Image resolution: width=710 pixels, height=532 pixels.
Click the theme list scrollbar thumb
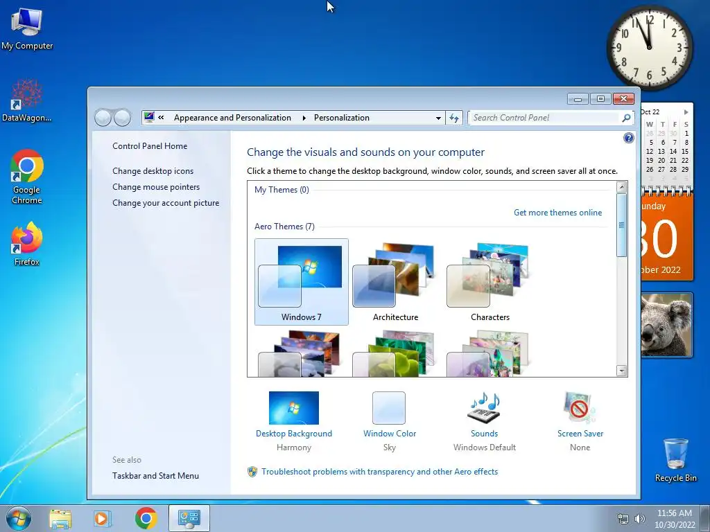(x=622, y=225)
